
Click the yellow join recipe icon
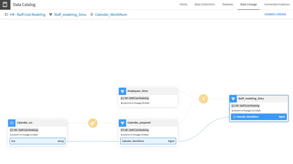tap(203, 98)
